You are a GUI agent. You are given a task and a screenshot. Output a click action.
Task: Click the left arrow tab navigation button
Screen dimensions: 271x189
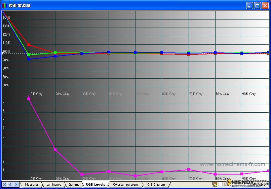coord(10,185)
